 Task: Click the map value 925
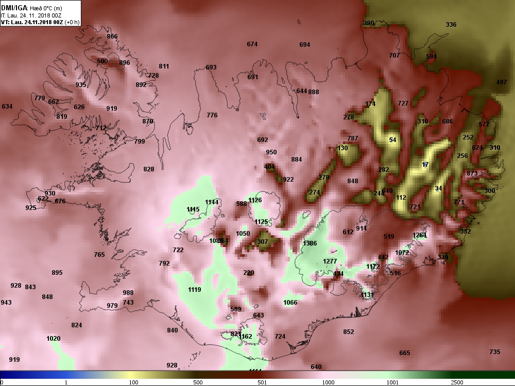click(x=31, y=208)
